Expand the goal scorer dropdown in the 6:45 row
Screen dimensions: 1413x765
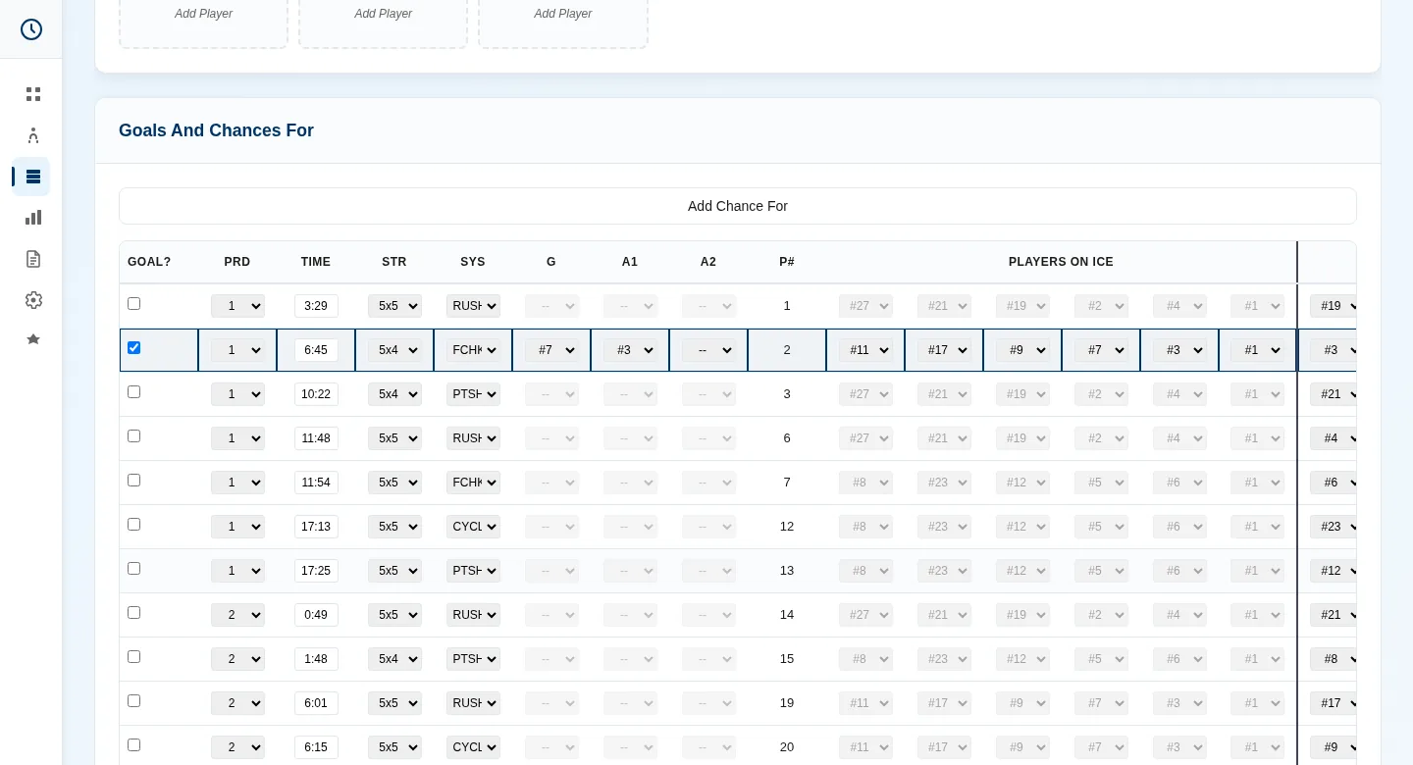click(x=551, y=350)
